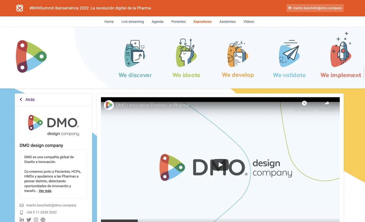
Task: Click the DMO design company logo in sidebar
Action: coord(54,125)
